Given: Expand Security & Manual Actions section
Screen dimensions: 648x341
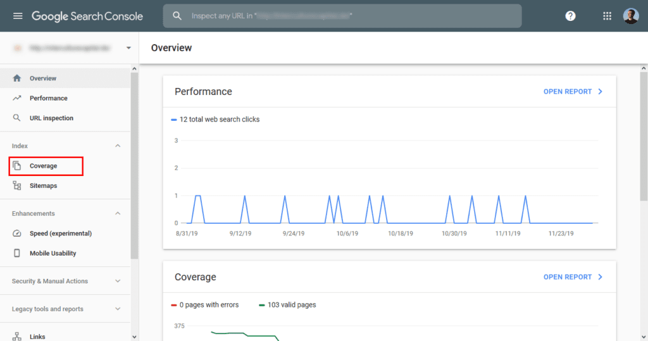Looking at the screenshot, I should coord(118,281).
